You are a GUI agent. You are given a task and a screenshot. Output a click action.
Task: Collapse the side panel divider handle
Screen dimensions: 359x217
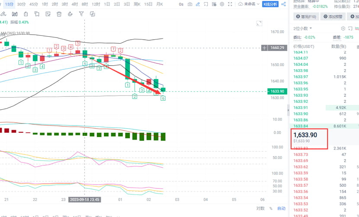click(288, 110)
